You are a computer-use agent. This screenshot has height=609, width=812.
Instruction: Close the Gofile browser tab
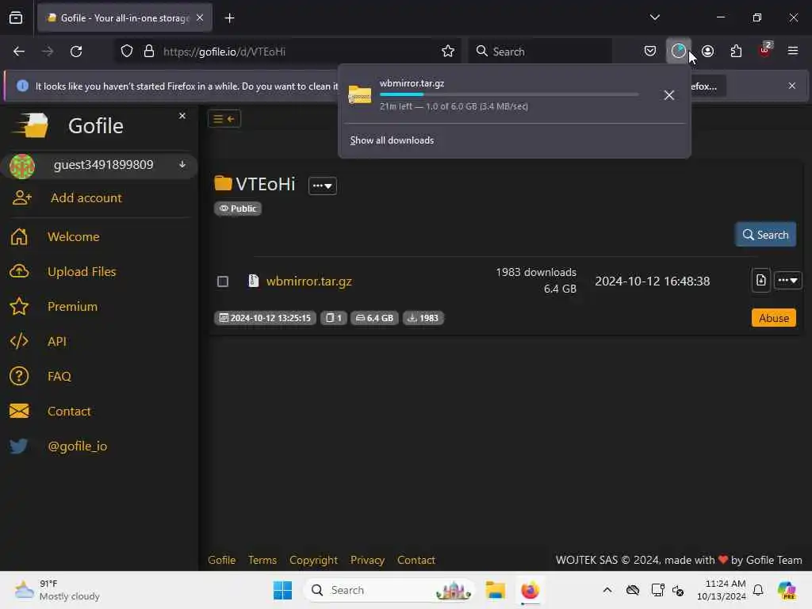coord(200,17)
